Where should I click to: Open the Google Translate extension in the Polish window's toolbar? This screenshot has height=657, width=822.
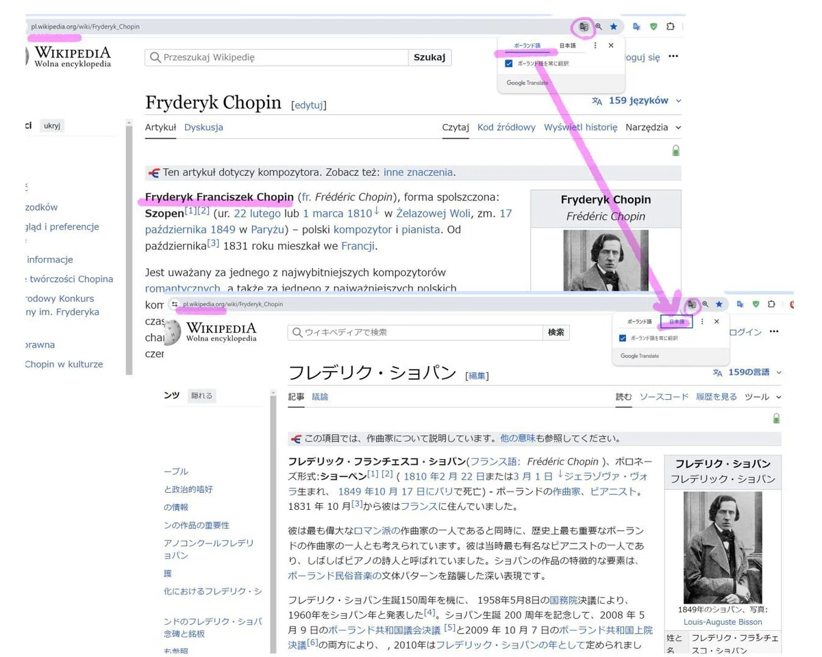[x=636, y=27]
